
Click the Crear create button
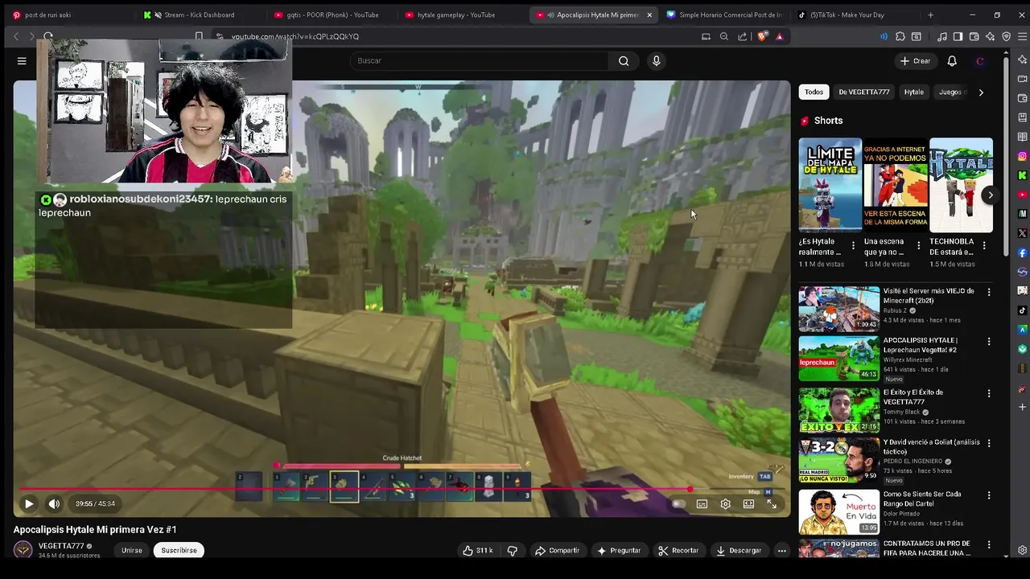click(916, 61)
